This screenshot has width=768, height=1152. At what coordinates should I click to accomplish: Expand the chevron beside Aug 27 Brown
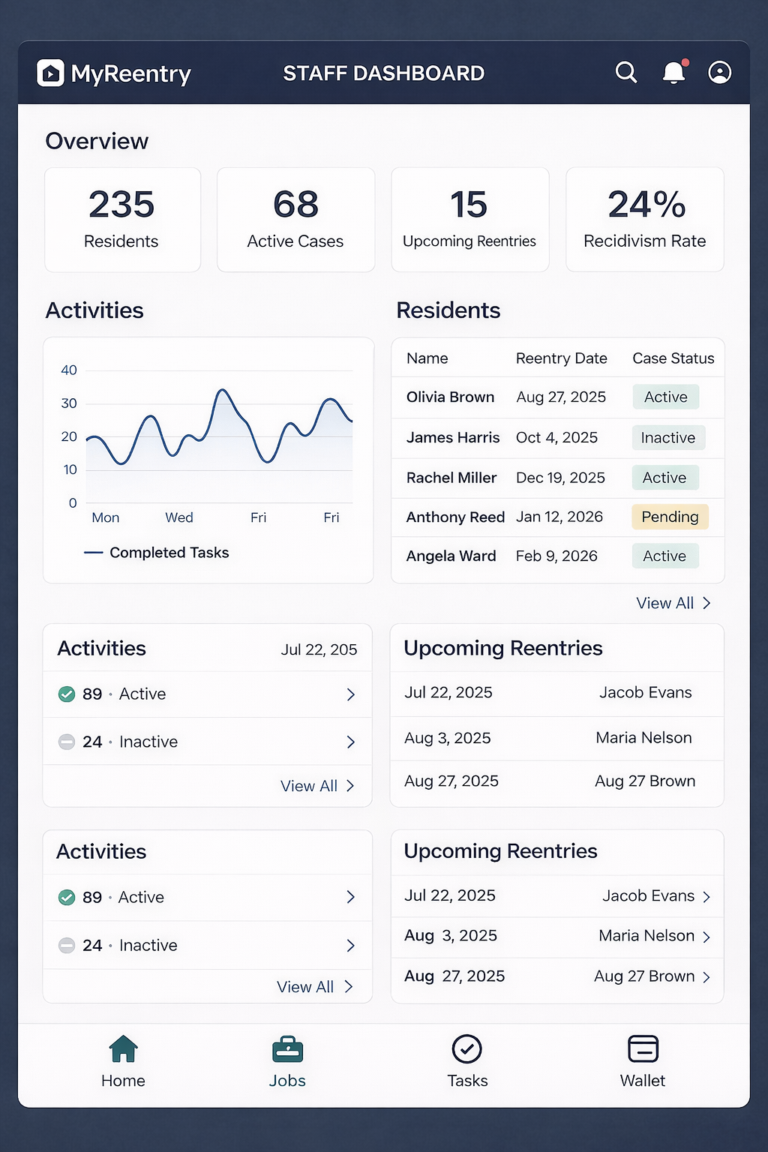tap(706, 977)
